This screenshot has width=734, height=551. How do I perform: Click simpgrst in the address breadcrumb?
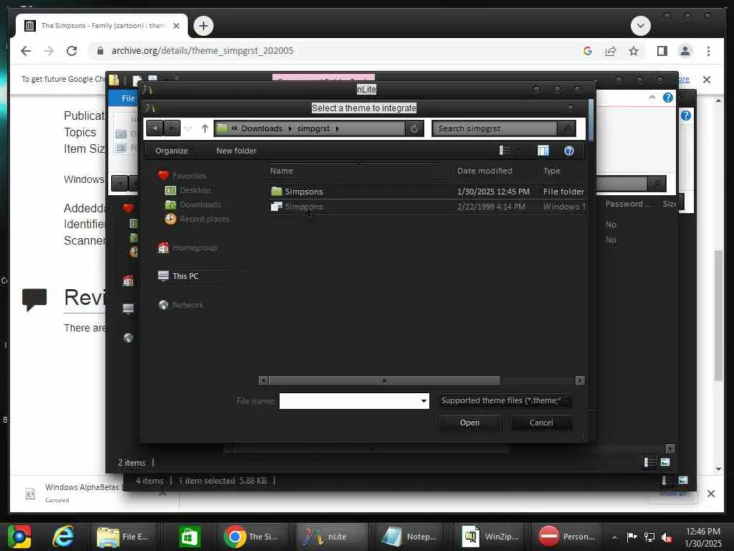pyautogui.click(x=313, y=128)
